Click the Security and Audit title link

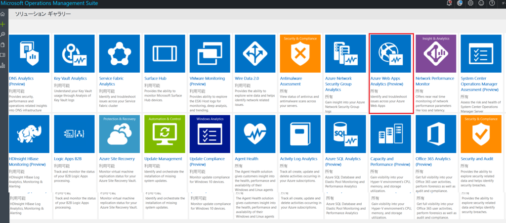click(x=477, y=159)
